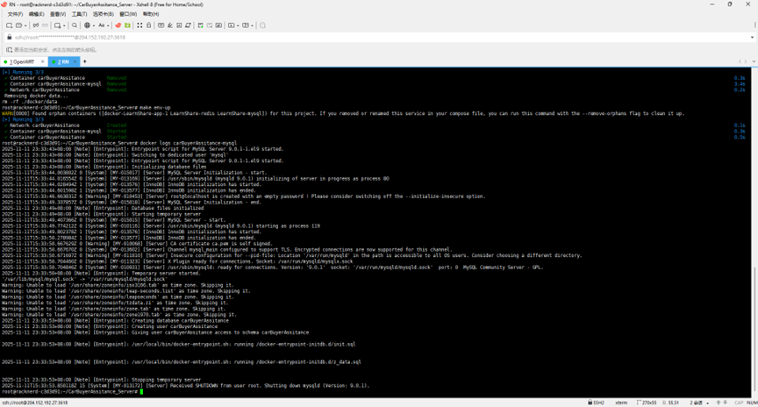
Task: Click the 55,51 cursor position indicator
Action: 671,403
